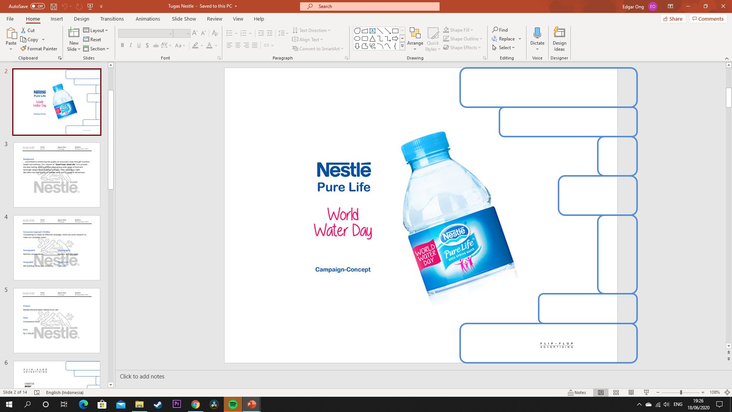Click spell check icon in status bar
The image size is (732, 412).
tap(37, 393)
